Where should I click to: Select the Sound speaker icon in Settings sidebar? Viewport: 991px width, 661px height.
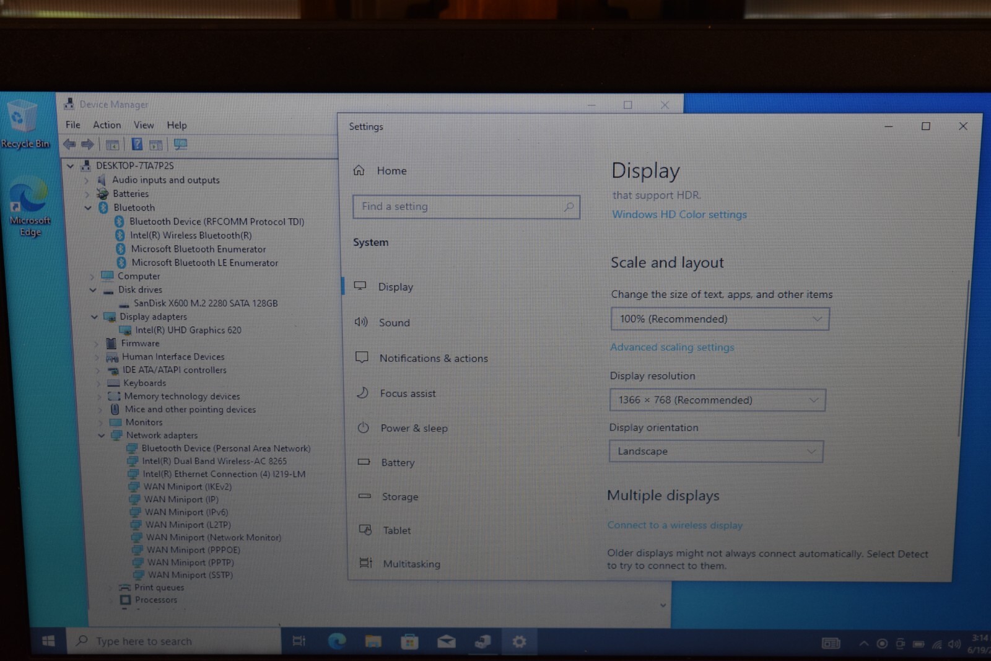[361, 322]
